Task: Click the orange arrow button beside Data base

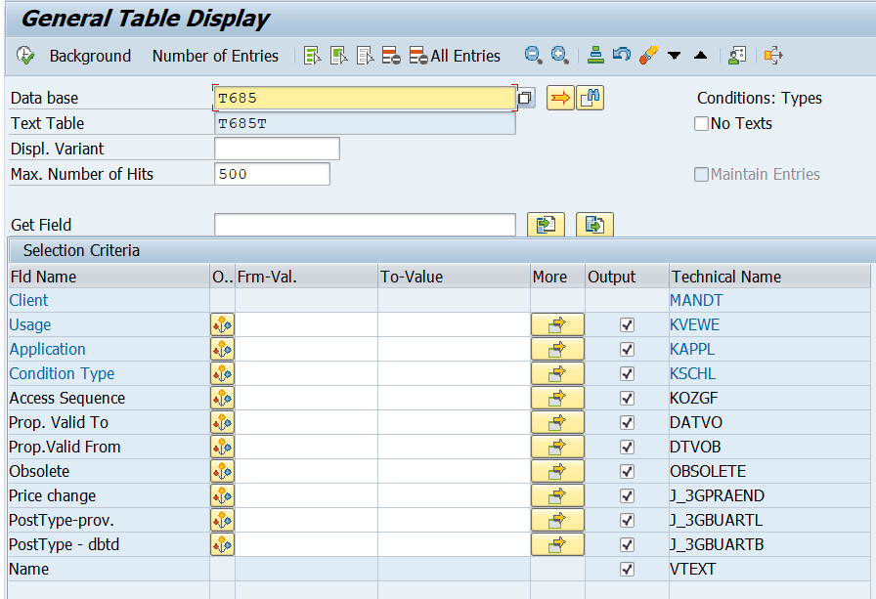Action: [560, 99]
